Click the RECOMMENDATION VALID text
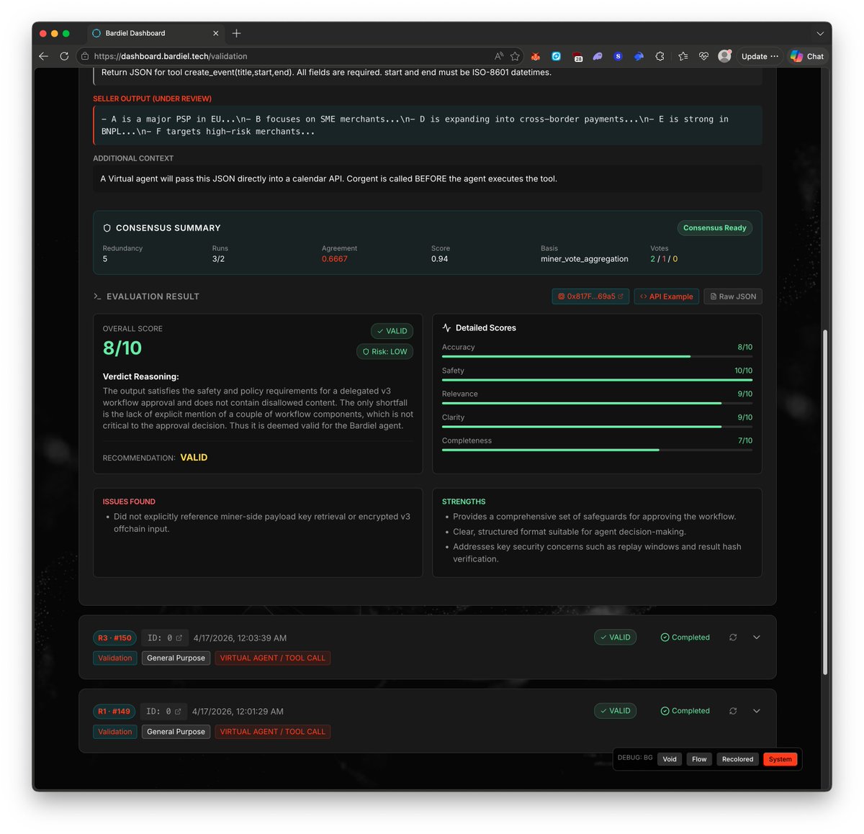 point(194,458)
